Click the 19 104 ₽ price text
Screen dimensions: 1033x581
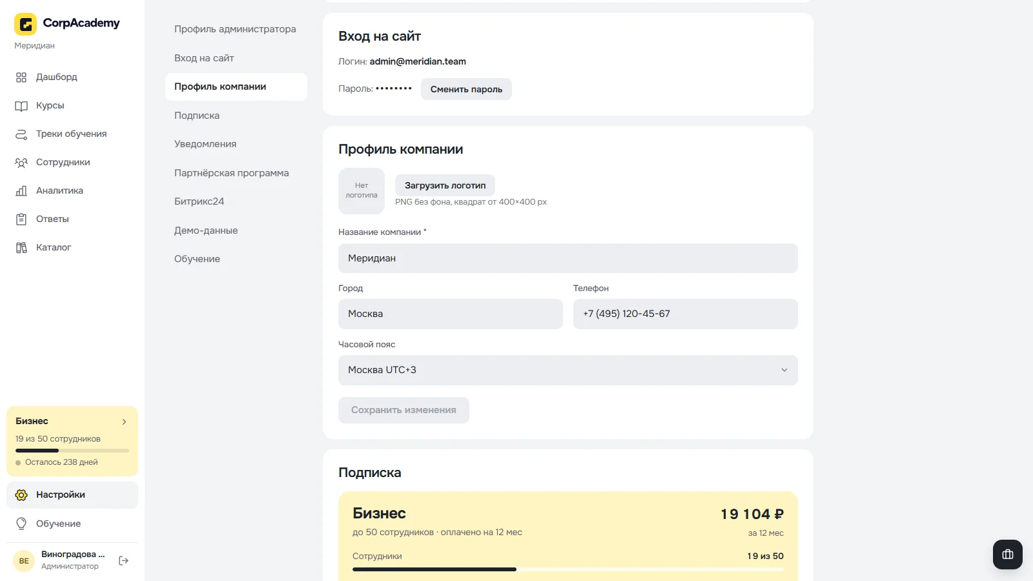coord(752,514)
